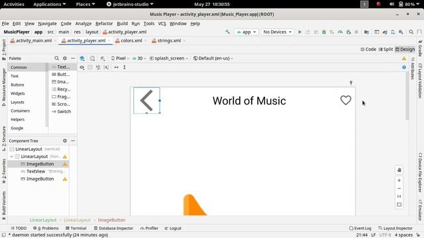Select the pan hand tool
The width and height of the screenshot is (424, 238).
pyautogui.click(x=399, y=170)
